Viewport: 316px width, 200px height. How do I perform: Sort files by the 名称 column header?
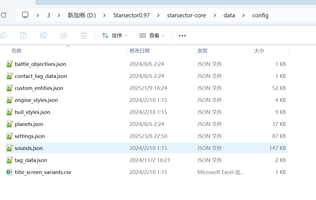pyautogui.click(x=16, y=51)
